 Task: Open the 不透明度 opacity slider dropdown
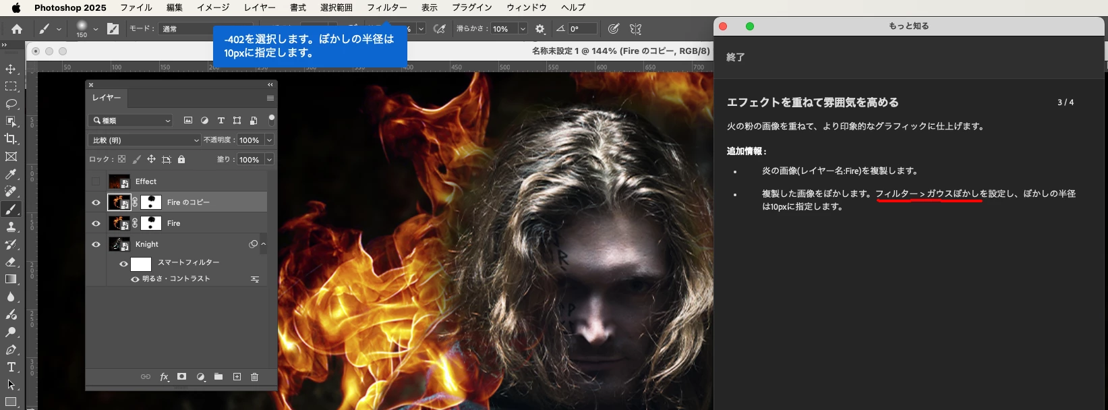point(269,140)
